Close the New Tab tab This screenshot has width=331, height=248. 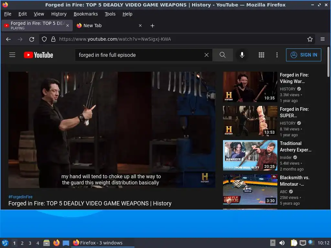click(140, 26)
